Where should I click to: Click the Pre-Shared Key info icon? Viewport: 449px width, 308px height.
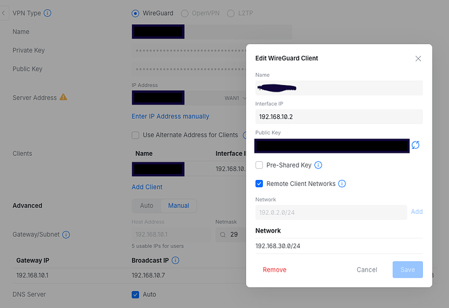point(318,166)
